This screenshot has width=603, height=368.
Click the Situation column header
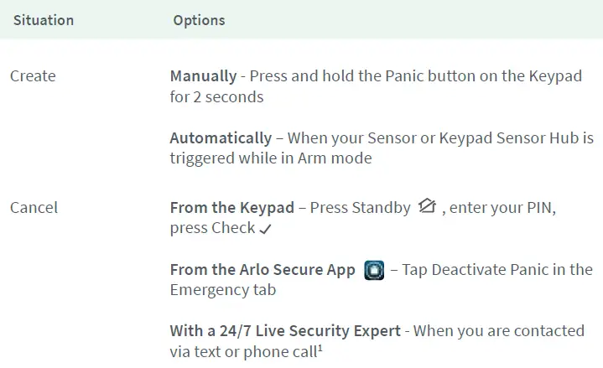pyautogui.click(x=41, y=19)
